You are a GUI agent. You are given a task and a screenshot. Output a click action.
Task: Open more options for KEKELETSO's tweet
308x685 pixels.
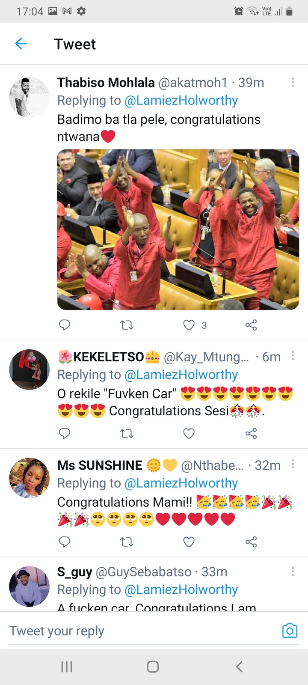point(293,355)
